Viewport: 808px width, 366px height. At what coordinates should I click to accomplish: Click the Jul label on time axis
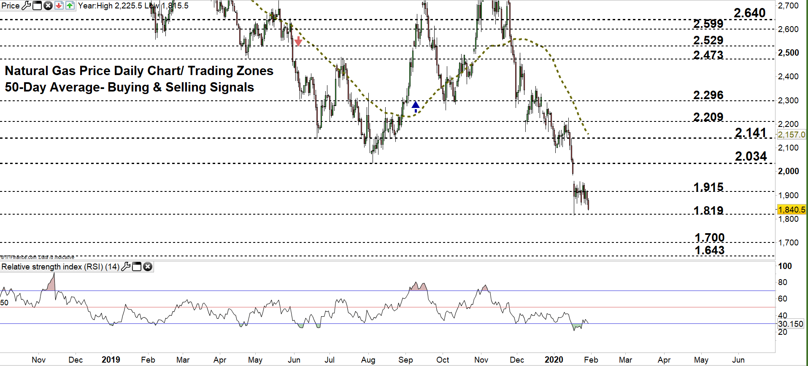click(330, 360)
